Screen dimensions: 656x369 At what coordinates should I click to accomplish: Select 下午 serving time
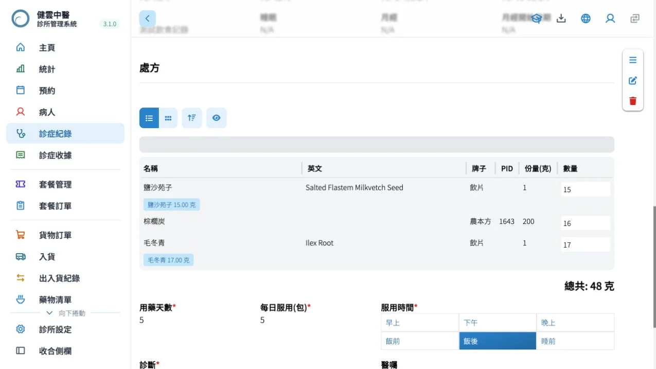[x=498, y=323]
